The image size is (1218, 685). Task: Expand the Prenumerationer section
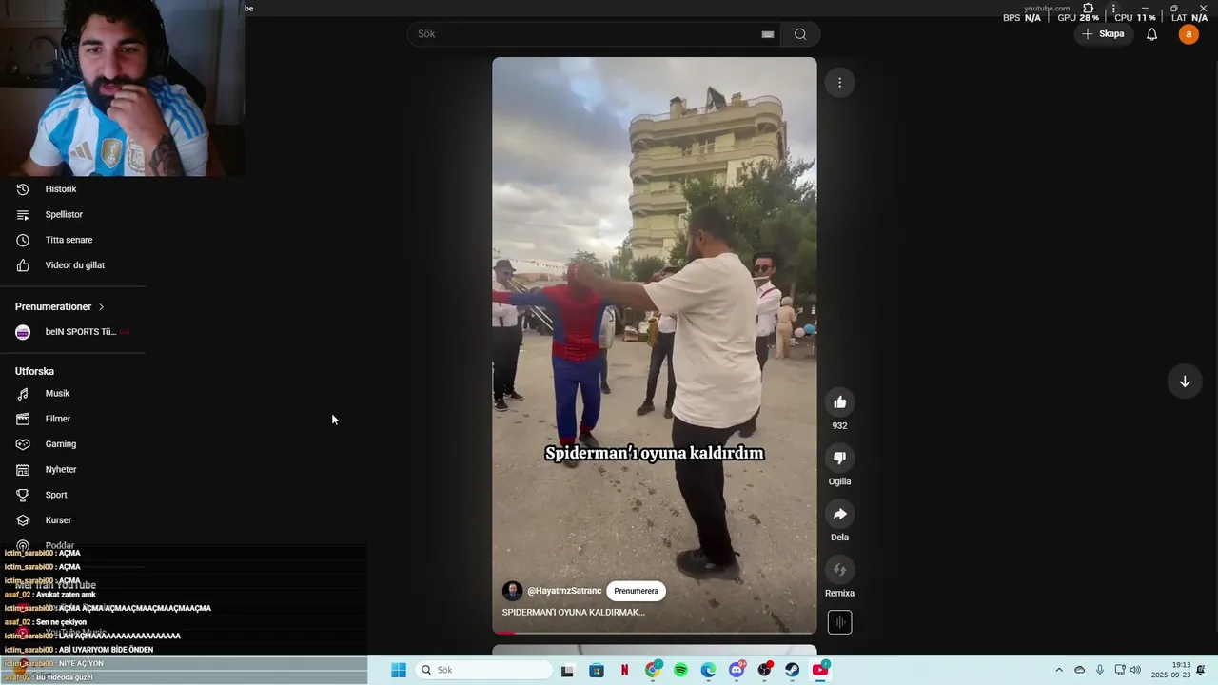(x=60, y=306)
